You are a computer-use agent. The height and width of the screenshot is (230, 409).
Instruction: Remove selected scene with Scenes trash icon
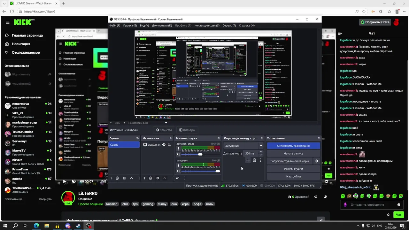tap(117, 178)
